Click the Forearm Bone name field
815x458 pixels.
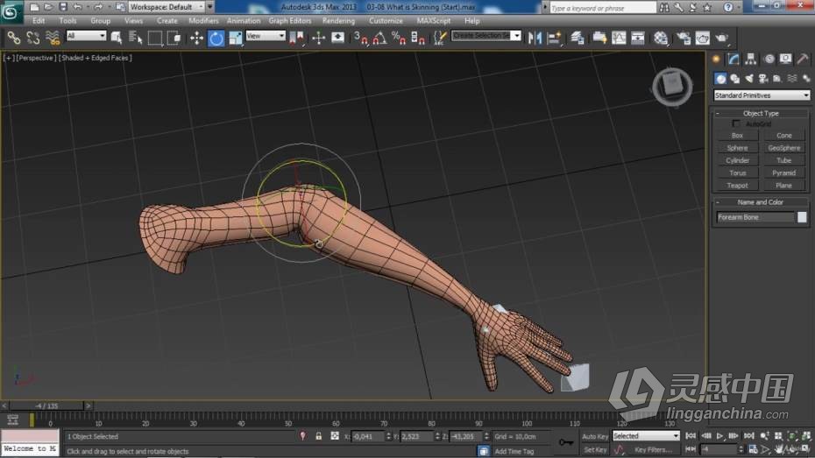(755, 217)
